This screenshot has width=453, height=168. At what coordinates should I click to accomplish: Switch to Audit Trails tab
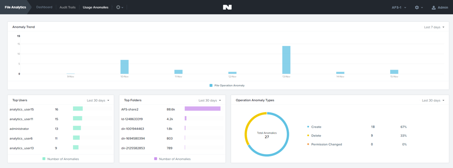point(67,7)
